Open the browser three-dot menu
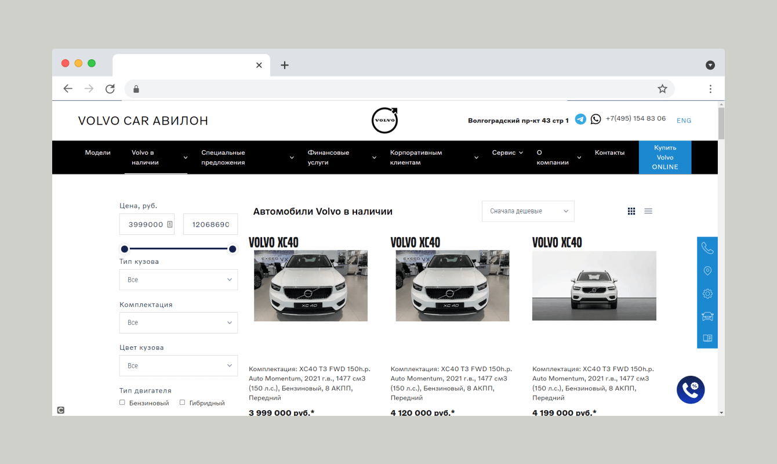The width and height of the screenshot is (777, 464). tap(710, 89)
